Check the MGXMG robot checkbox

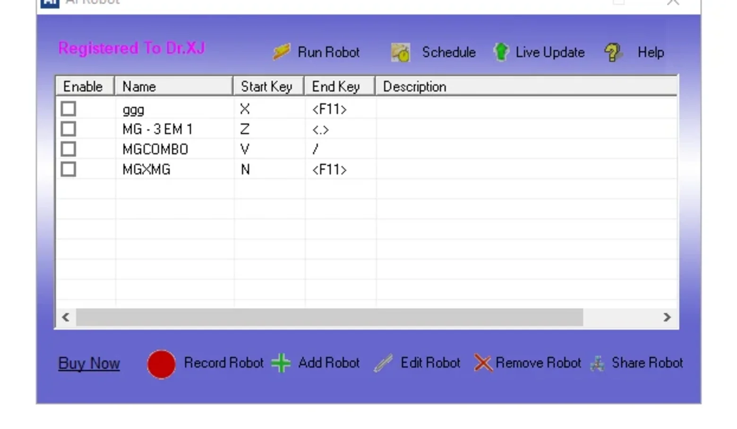click(x=68, y=169)
